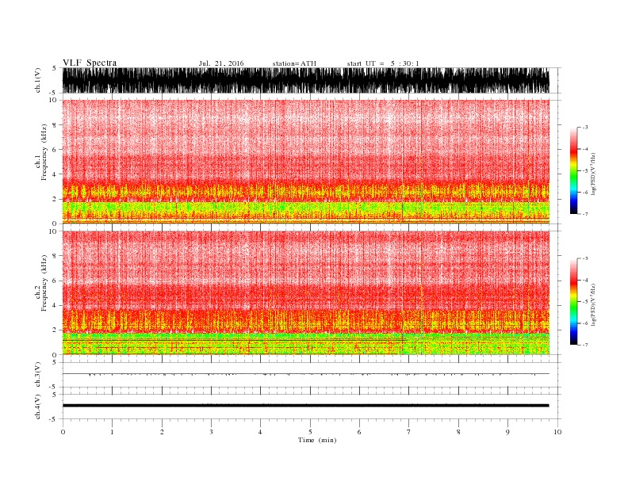Click the ch.2 log(PSD) colorbar label
Image resolution: width=628 pixels, height=485 pixels.
coord(593,304)
